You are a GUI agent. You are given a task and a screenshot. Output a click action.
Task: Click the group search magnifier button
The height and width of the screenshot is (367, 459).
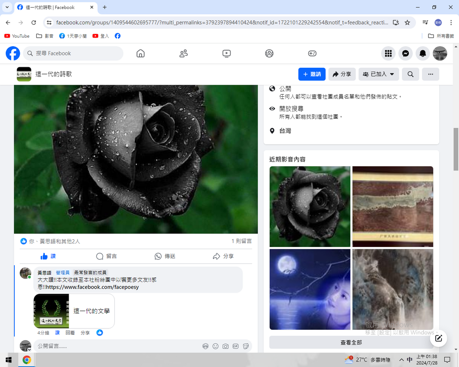410,74
